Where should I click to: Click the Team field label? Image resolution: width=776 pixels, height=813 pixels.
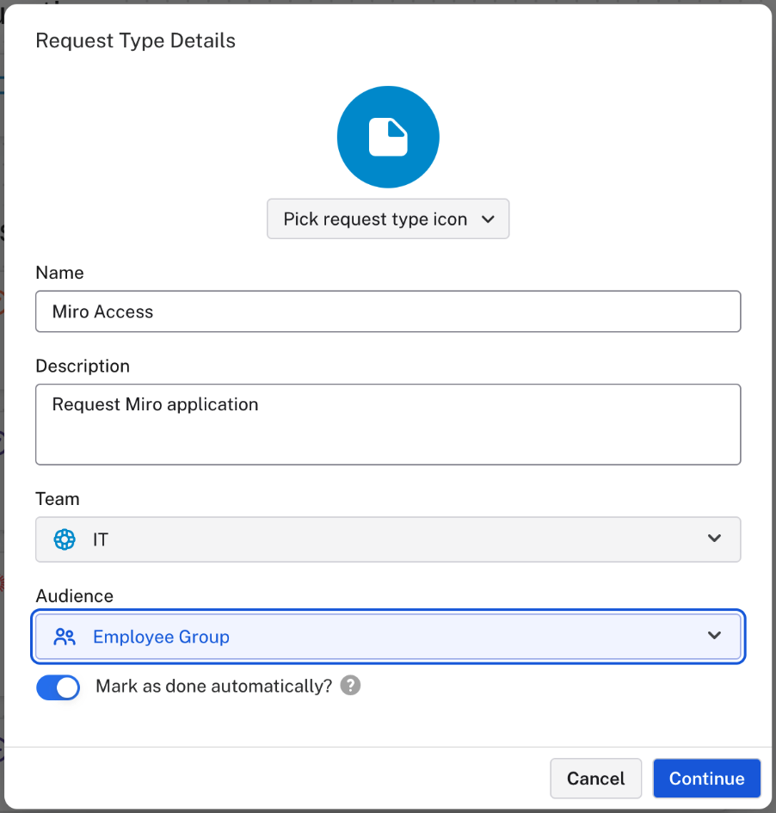[x=57, y=498]
